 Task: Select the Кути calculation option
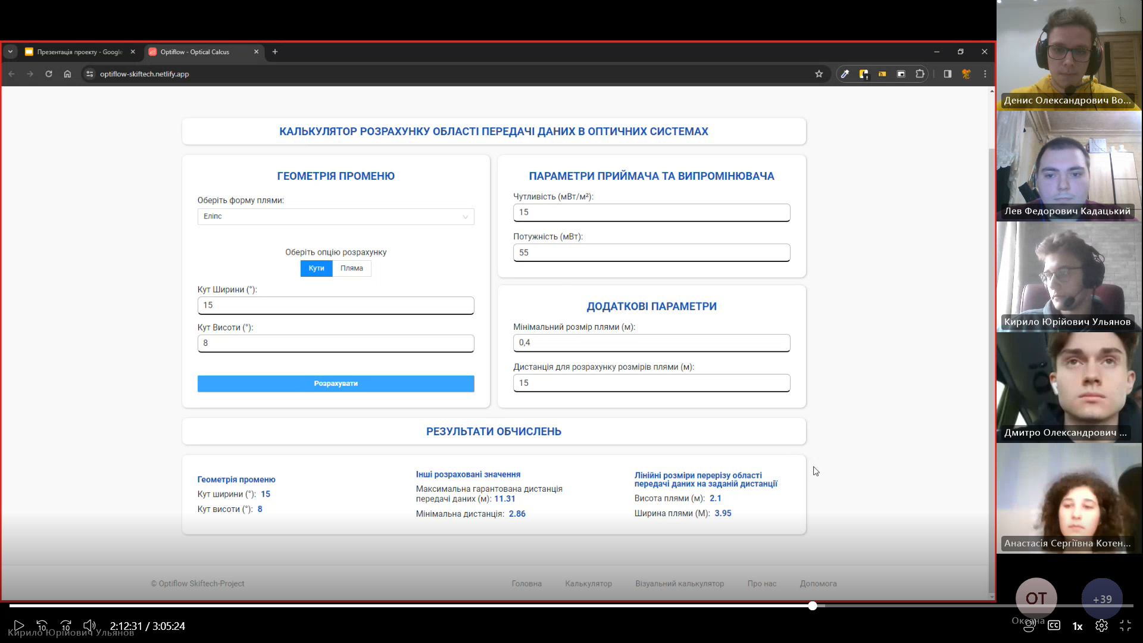316,269
